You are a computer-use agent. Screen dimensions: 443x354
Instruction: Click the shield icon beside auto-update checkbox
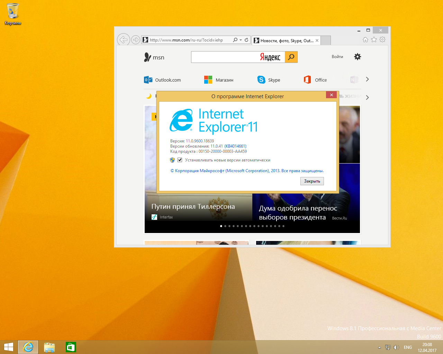(x=172, y=160)
